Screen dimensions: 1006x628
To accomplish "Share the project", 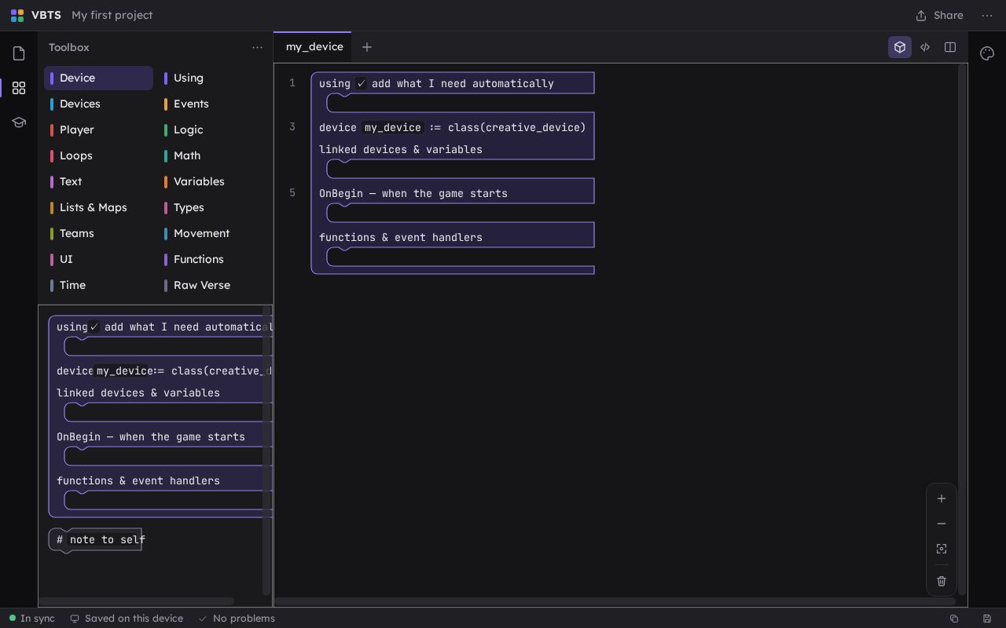I will click(x=939, y=15).
